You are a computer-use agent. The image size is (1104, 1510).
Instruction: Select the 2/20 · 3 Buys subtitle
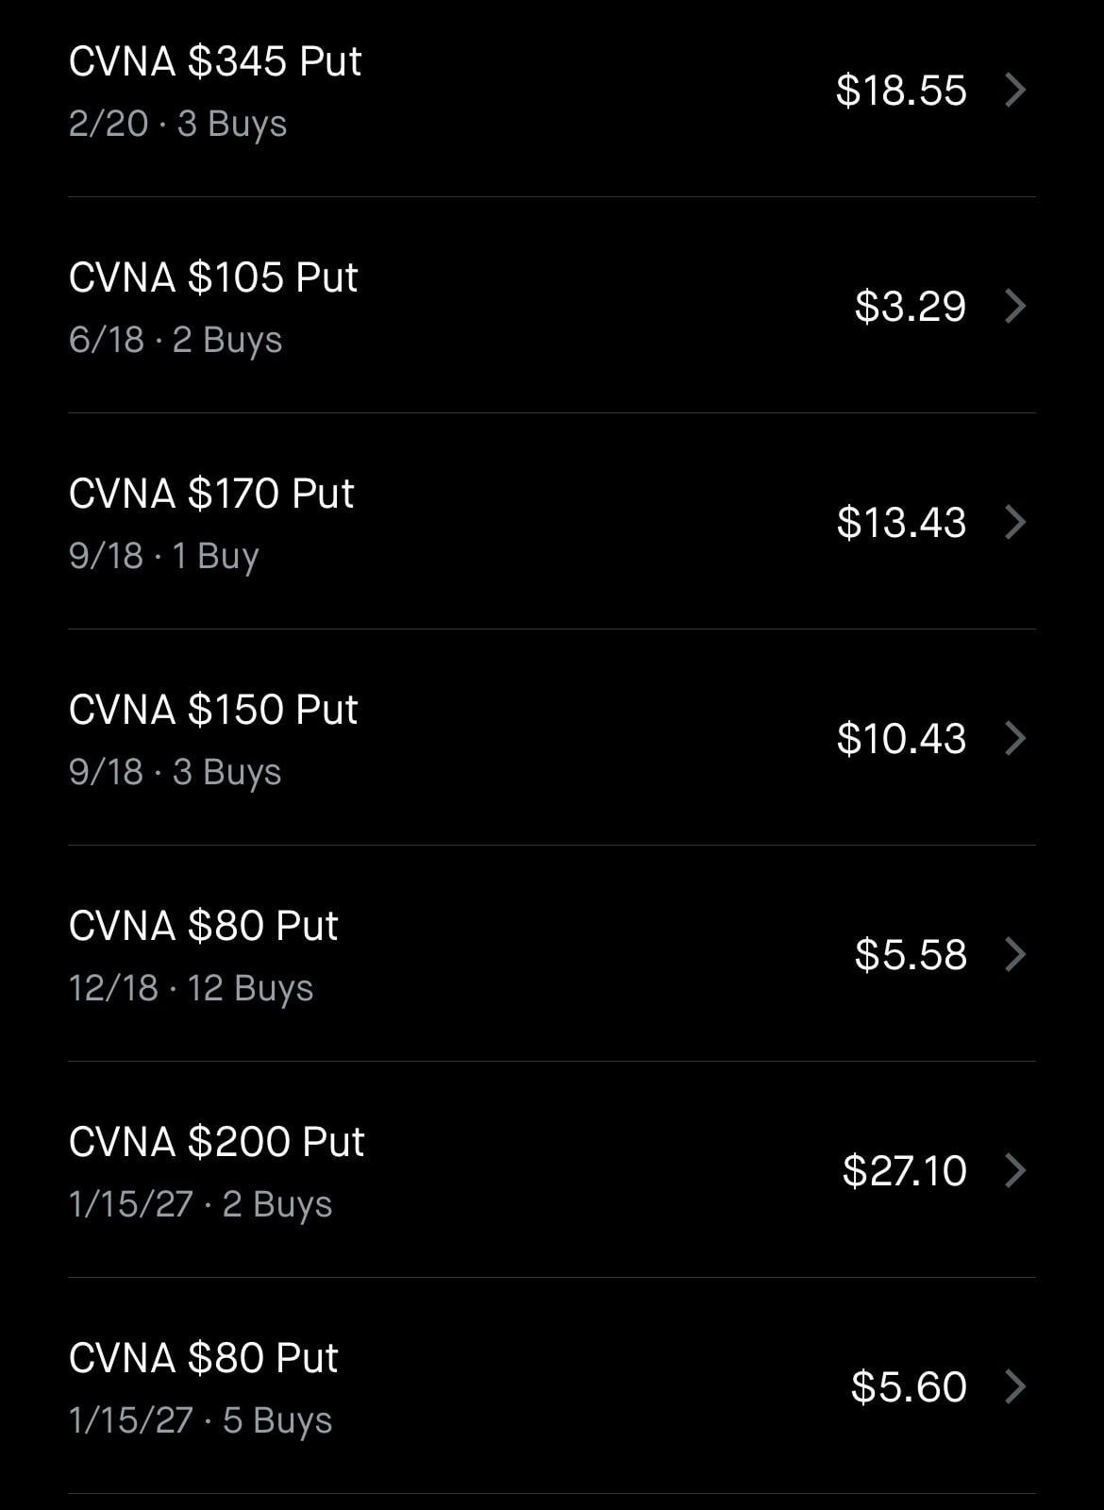click(177, 124)
